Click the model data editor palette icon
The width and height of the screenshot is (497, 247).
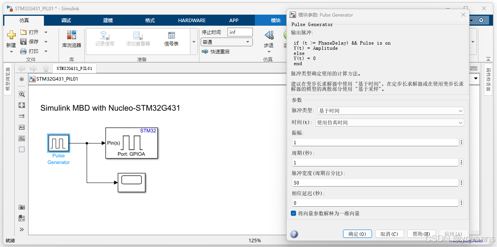[x=22, y=218]
